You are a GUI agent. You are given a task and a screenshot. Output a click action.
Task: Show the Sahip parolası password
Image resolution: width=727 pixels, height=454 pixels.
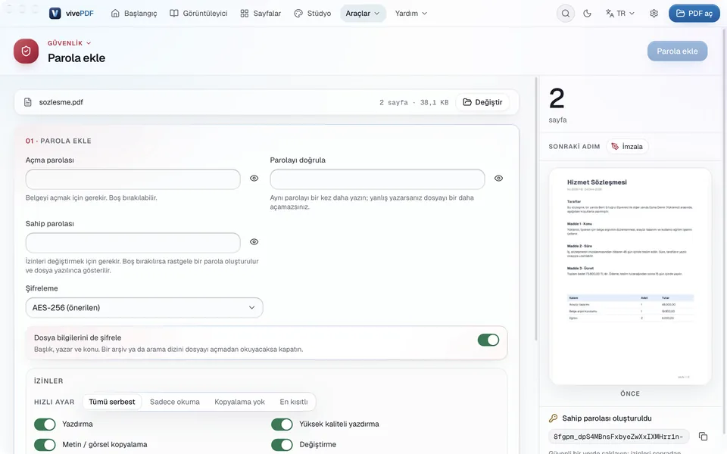point(254,242)
